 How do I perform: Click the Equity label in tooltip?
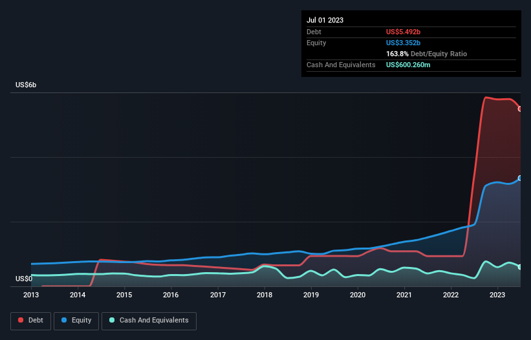tap(316, 43)
